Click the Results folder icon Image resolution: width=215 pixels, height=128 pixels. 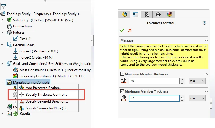pyautogui.click(x=9, y=114)
